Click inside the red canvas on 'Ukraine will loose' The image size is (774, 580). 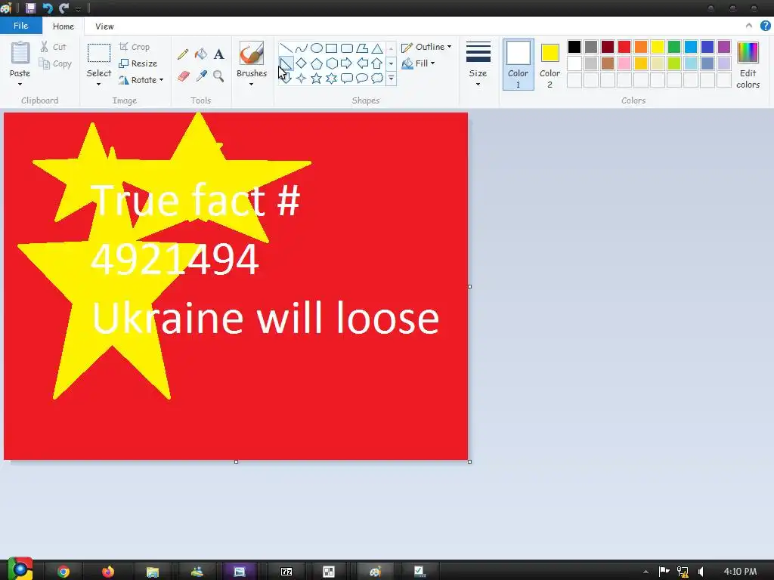tap(265, 318)
